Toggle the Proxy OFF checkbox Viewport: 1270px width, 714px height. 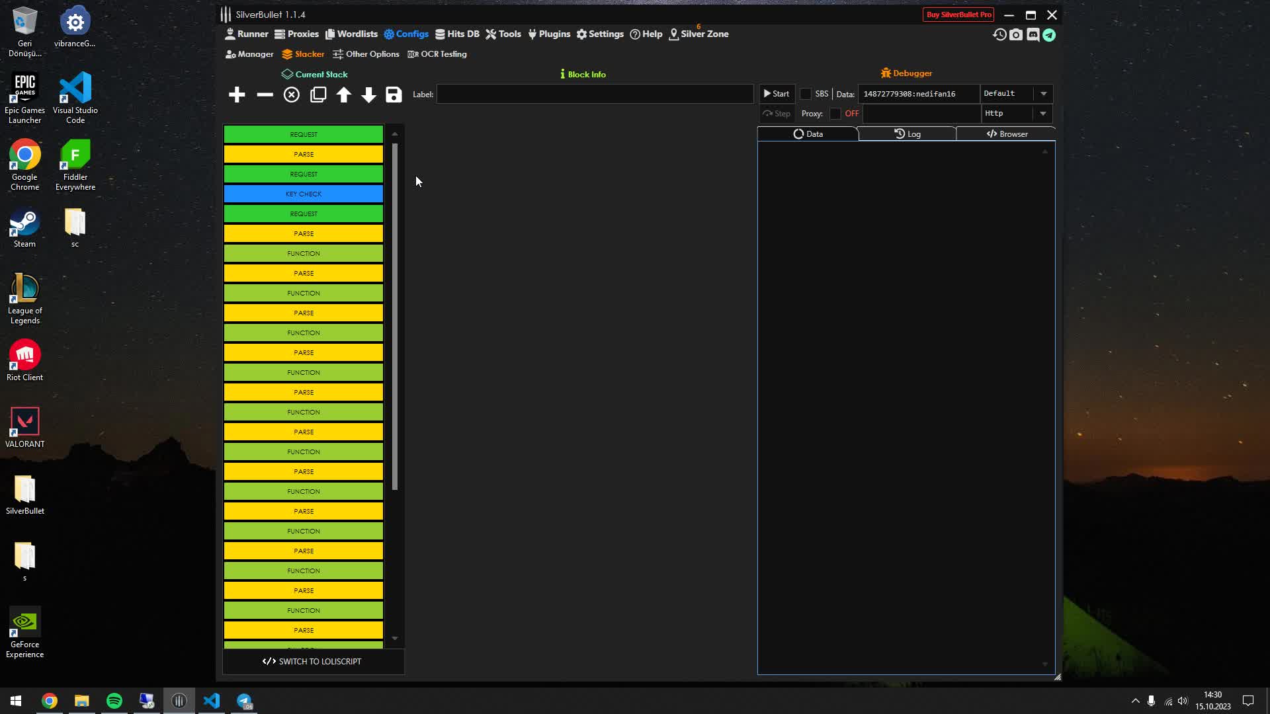[x=834, y=114]
